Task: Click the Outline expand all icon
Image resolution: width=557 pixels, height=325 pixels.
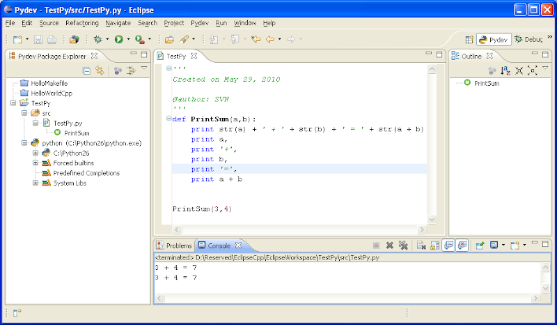Action: click(x=532, y=70)
